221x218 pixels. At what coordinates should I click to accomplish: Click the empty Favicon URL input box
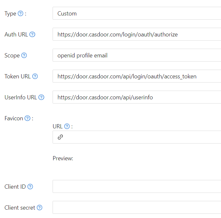click(x=142, y=137)
